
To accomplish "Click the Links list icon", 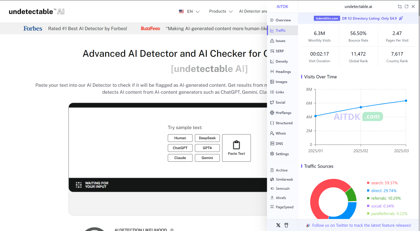I will pos(272,92).
